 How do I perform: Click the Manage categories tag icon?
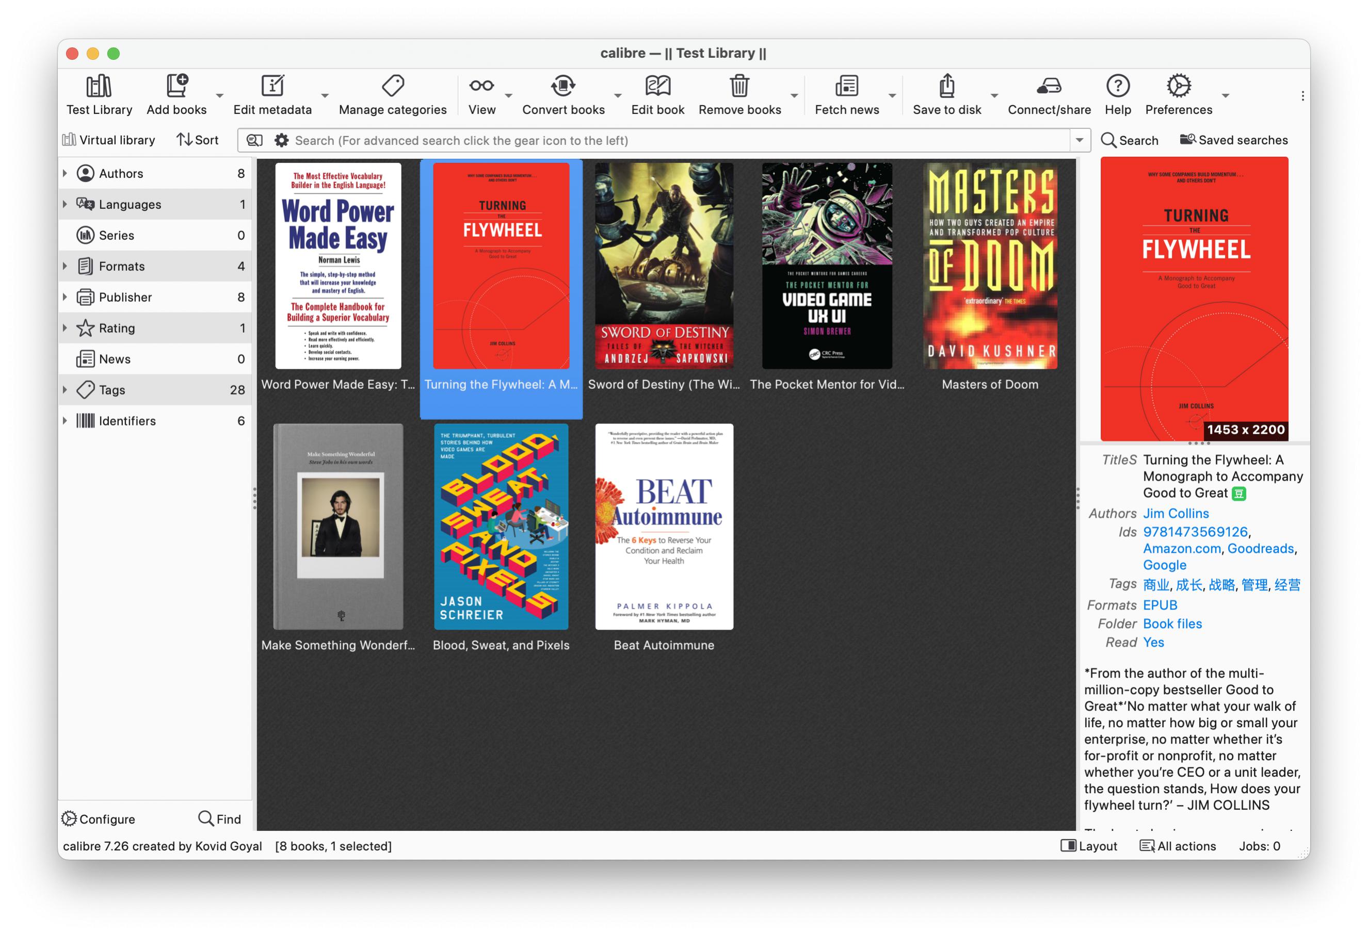coord(393,87)
